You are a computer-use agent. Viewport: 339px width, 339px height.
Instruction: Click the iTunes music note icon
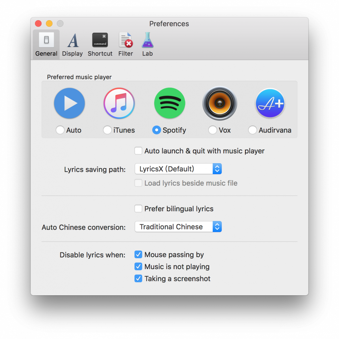(x=119, y=103)
